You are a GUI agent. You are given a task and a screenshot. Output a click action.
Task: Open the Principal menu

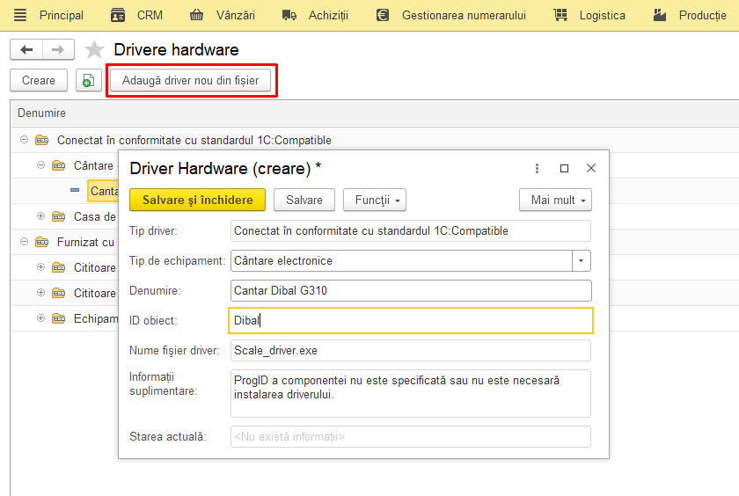pyautogui.click(x=62, y=16)
